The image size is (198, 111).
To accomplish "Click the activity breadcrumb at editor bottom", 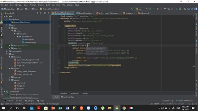I will [x=85, y=93].
